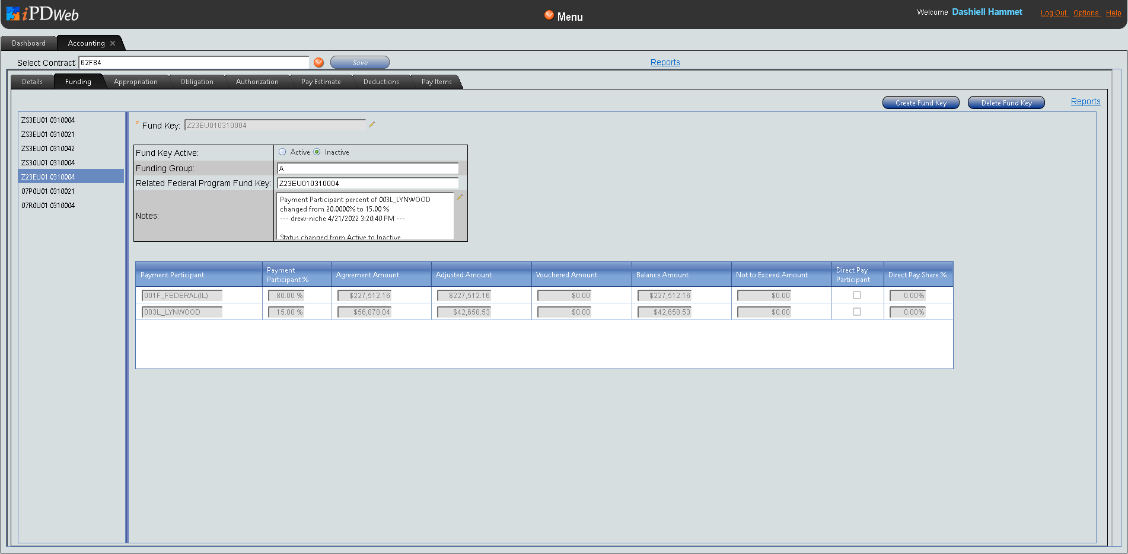The image size is (1128, 554).
Task: Select the Inactive radio button
Action: click(x=317, y=152)
